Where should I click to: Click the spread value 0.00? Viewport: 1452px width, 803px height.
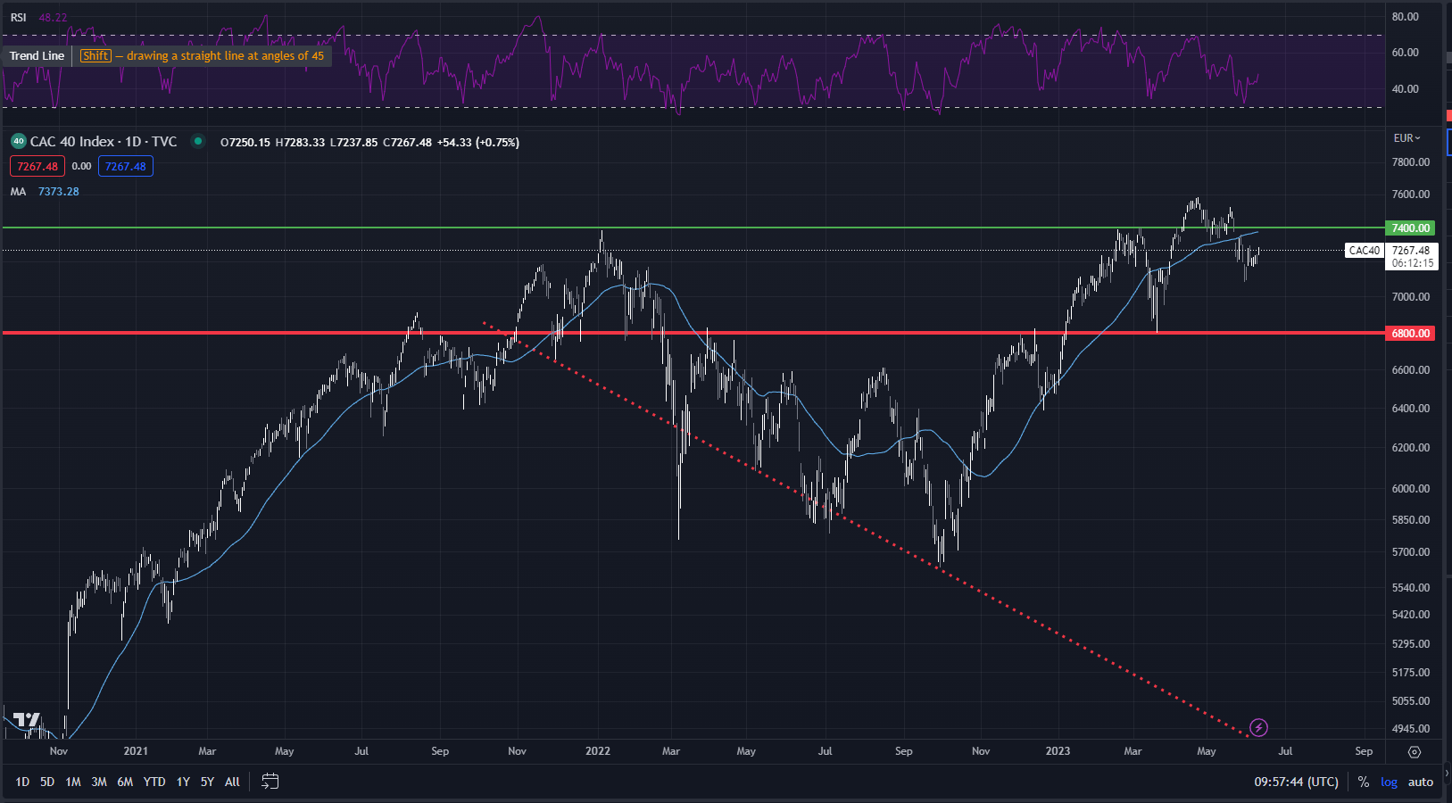(81, 166)
